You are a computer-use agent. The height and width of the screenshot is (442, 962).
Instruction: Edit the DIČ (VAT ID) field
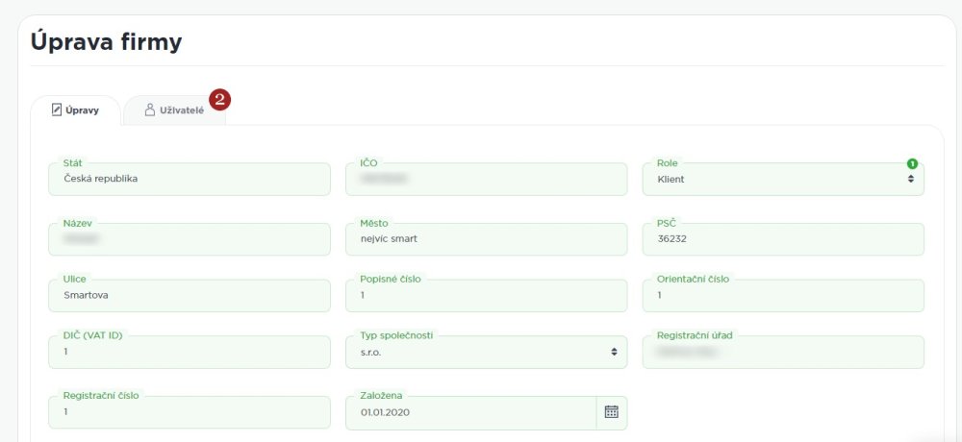point(188,353)
